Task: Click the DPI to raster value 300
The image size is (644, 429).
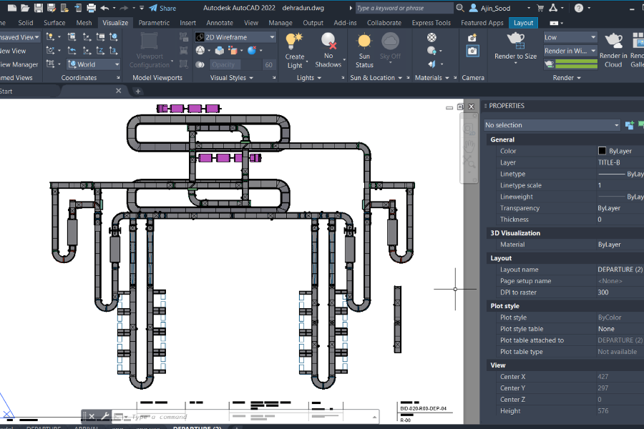Action: pyautogui.click(x=603, y=292)
